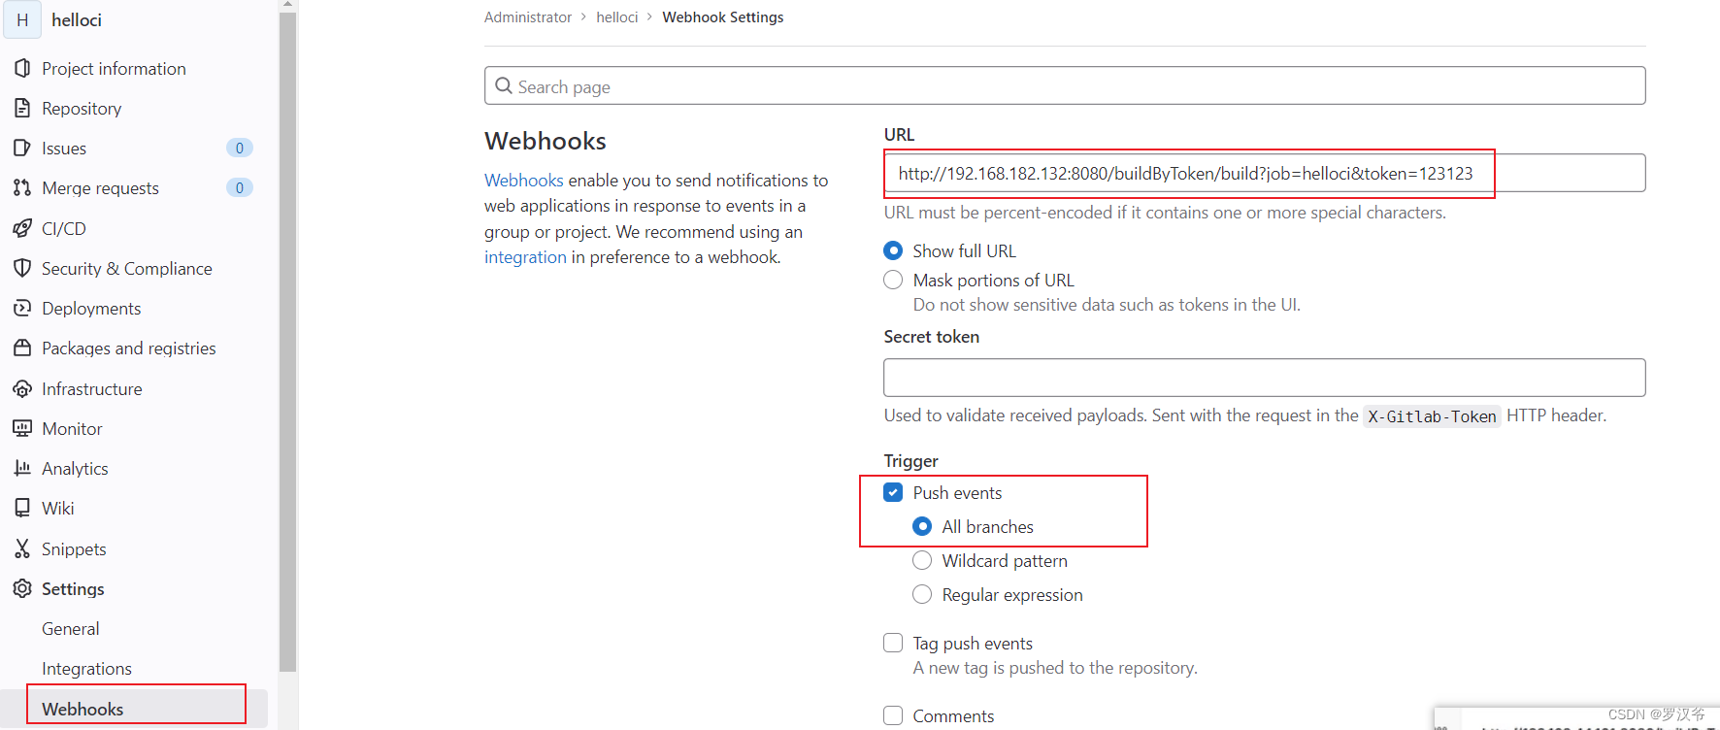
Task: Select the Regular expression radio button
Action: click(x=922, y=594)
